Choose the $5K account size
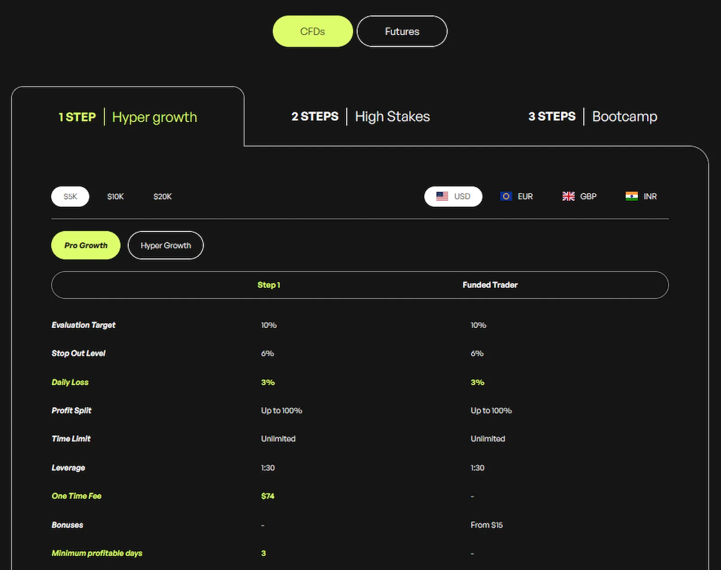 70,196
